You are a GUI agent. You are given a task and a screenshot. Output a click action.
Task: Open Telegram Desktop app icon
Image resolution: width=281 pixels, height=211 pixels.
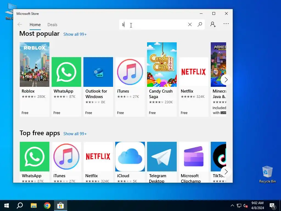coord(162,156)
